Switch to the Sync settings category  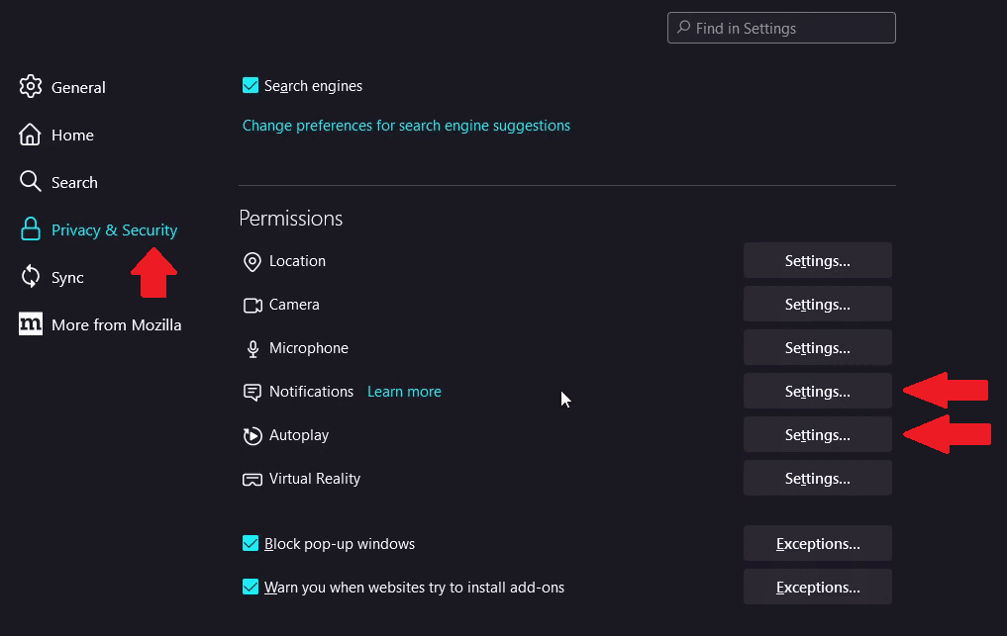[67, 277]
